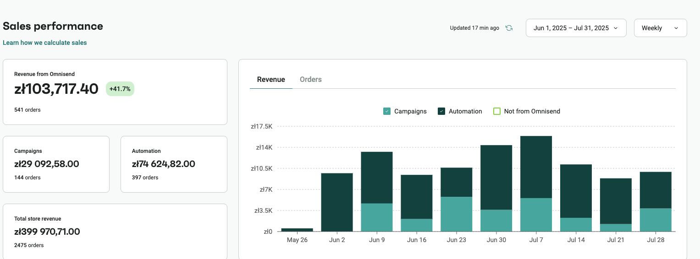Click the Jun 23 campaigns bar segment
Viewport: 700px width, 259px height.
click(456, 214)
